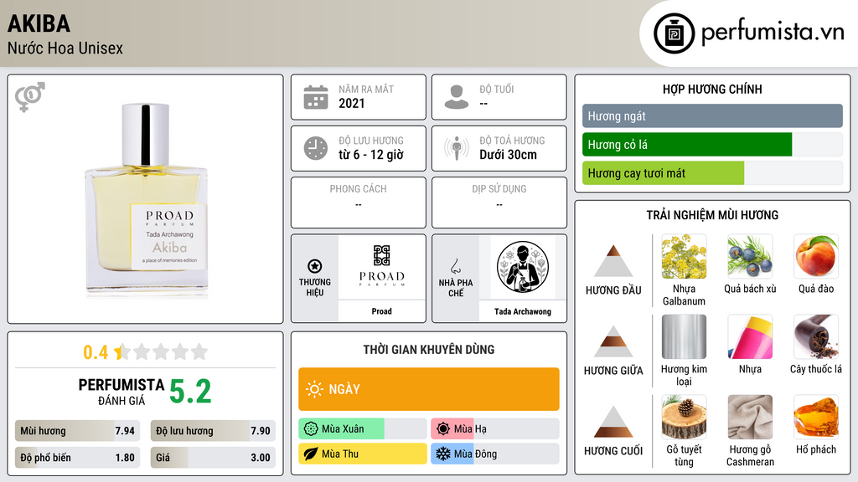858x482 pixels.
Task: Click the Nước Hoa Unisex subtitle
Action: click(x=65, y=48)
